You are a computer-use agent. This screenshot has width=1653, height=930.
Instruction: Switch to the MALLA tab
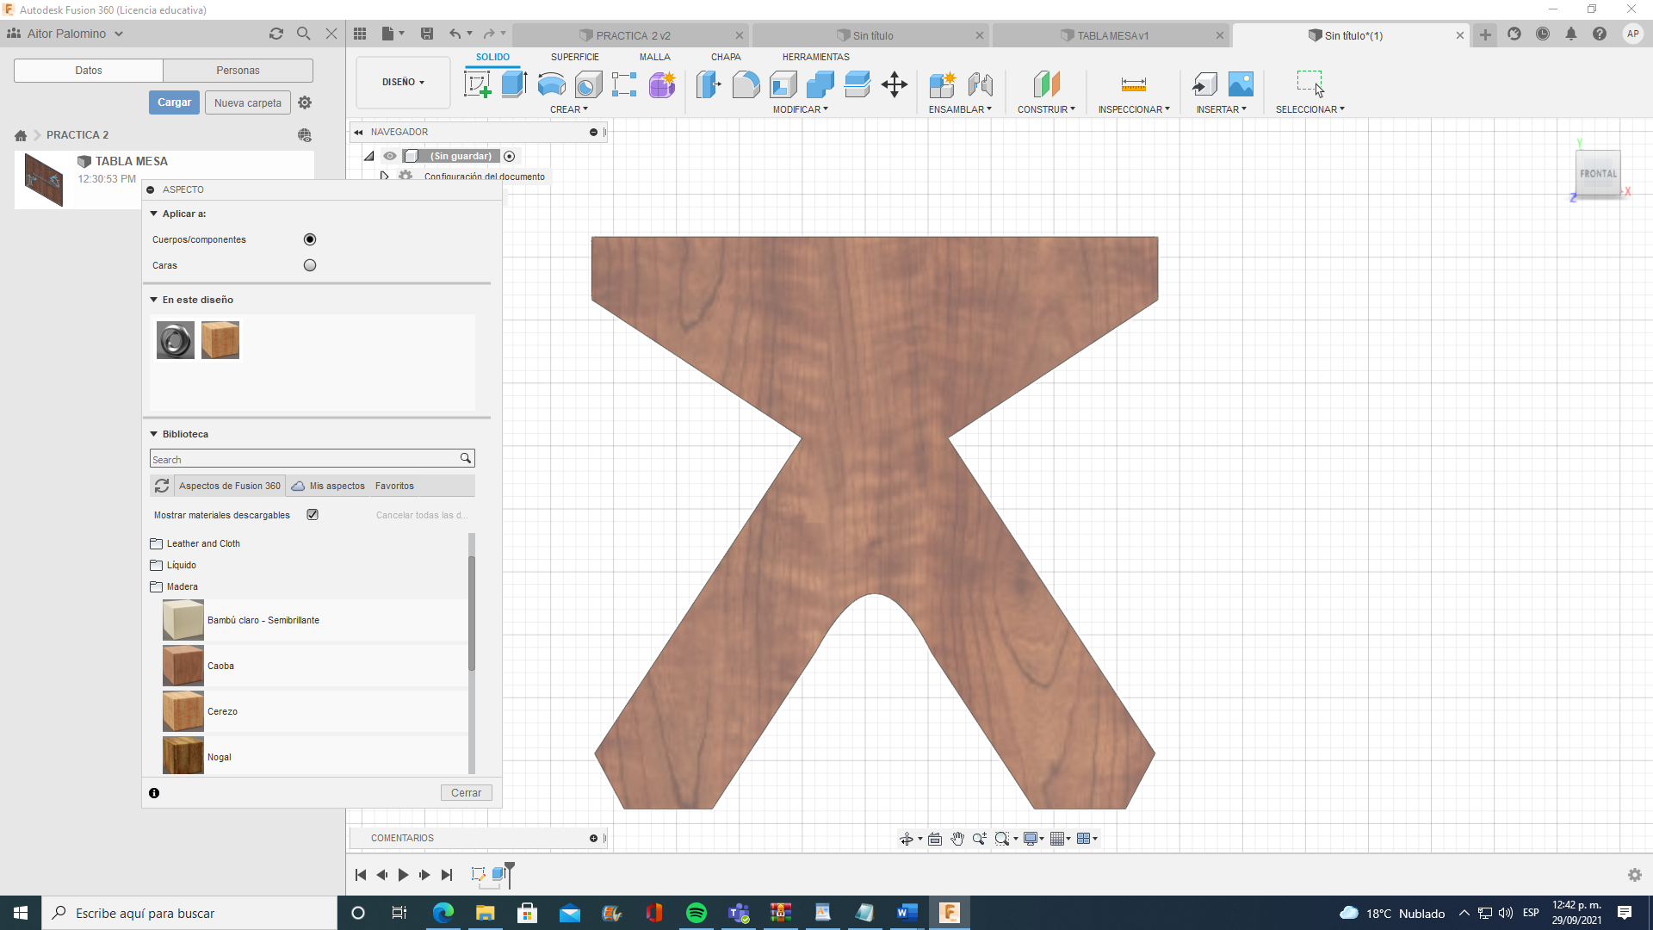tap(654, 57)
